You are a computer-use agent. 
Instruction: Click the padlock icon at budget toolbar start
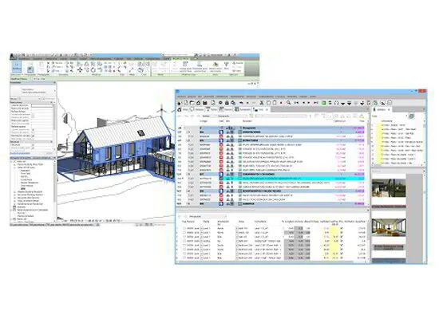[179, 103]
